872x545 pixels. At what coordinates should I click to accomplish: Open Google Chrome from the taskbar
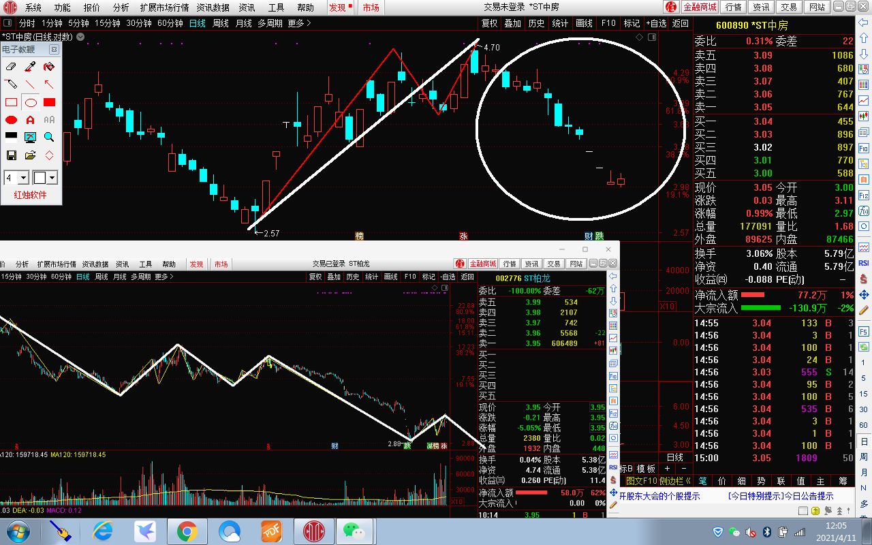(x=187, y=531)
